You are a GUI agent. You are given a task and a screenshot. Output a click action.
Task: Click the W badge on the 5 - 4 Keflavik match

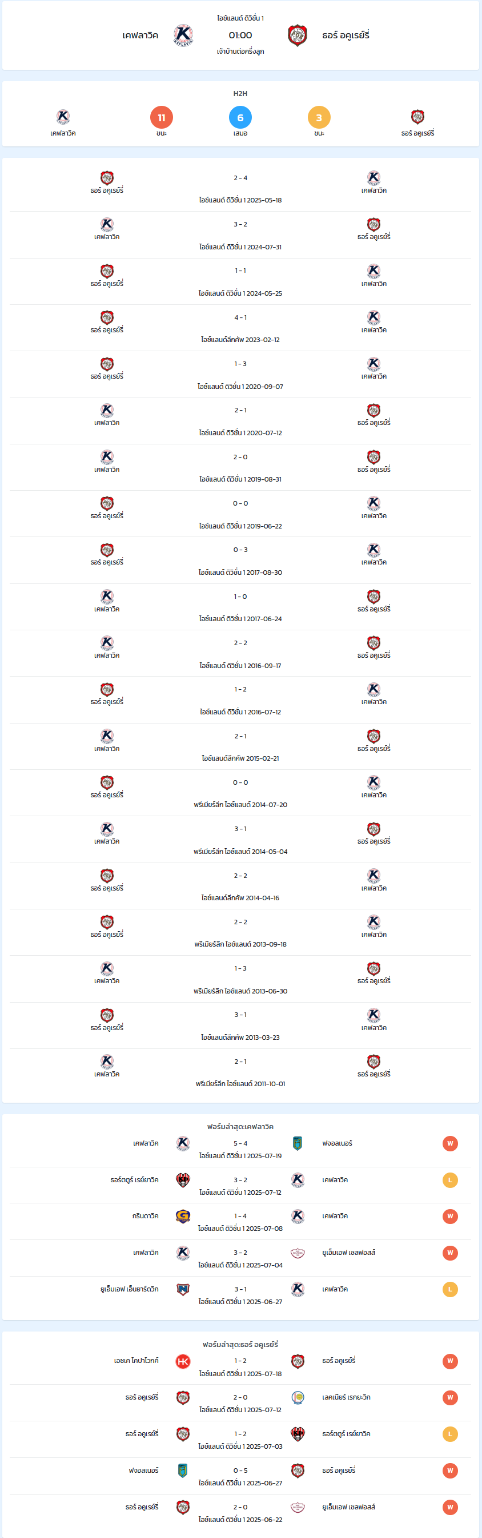click(x=450, y=1143)
